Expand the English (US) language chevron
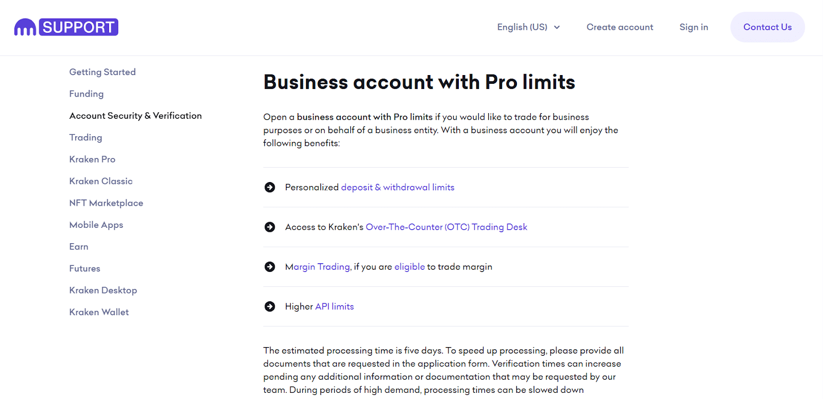This screenshot has width=823, height=399. (557, 27)
